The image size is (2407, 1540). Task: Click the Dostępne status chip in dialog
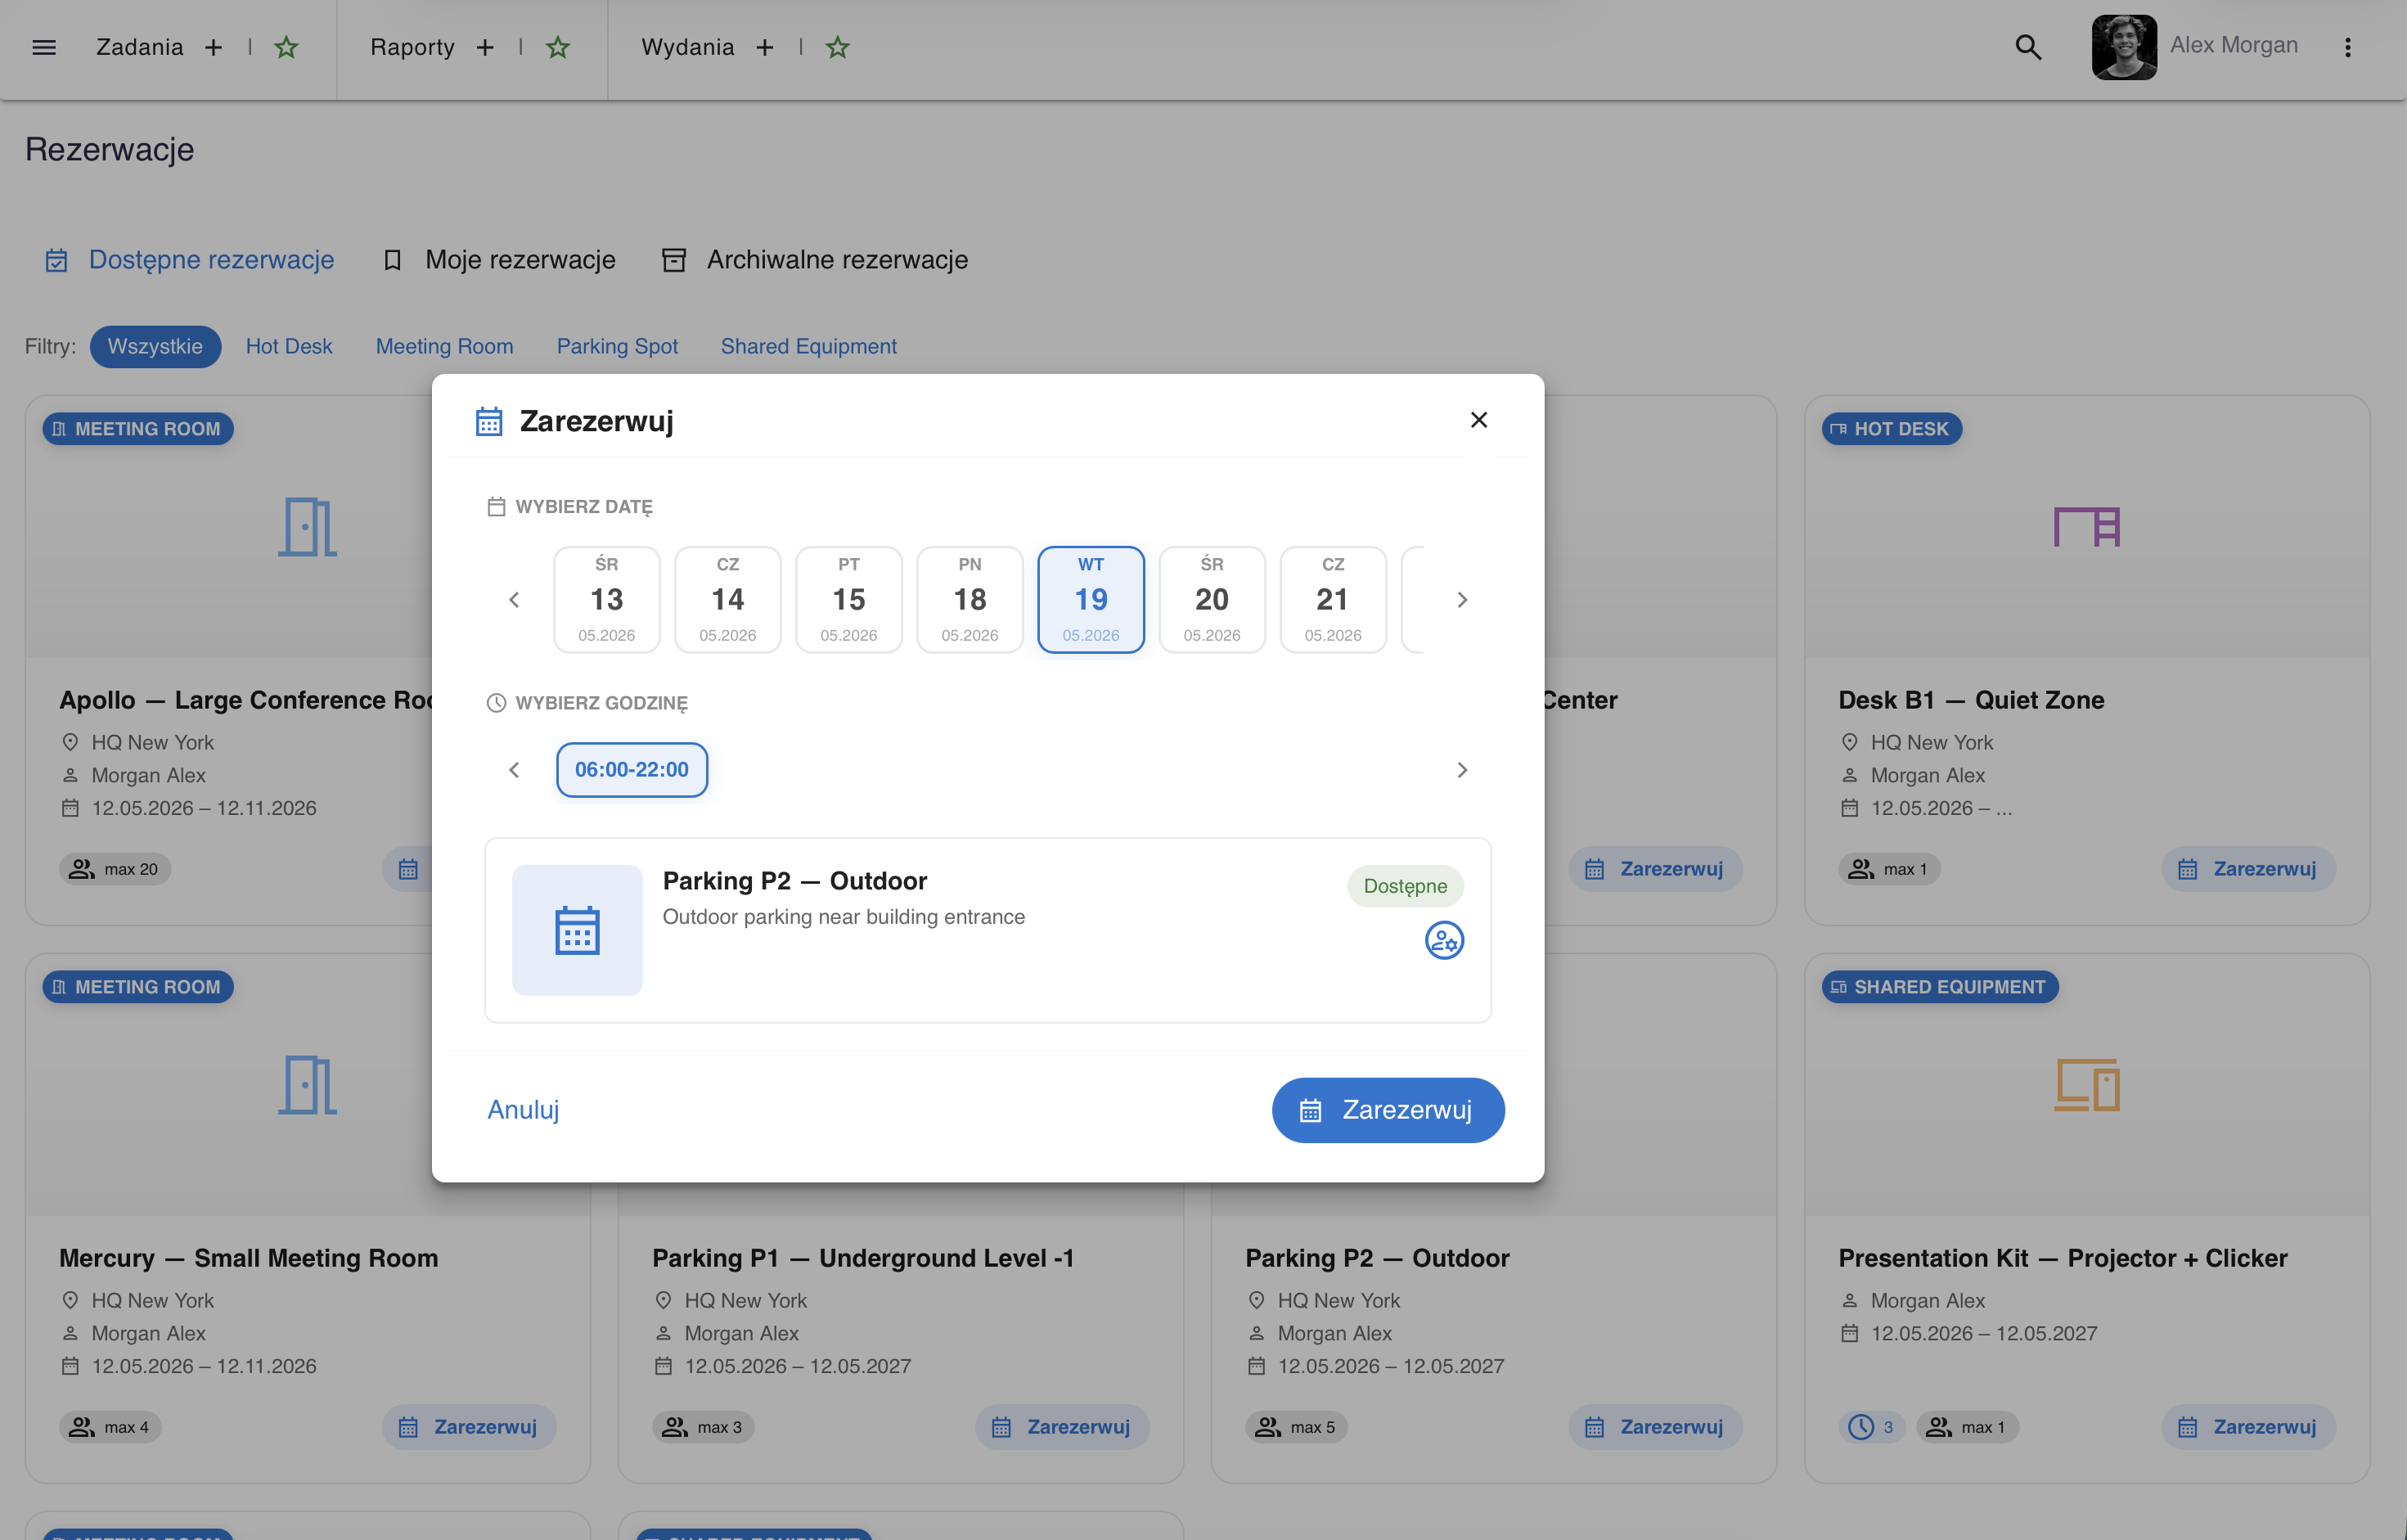point(1406,886)
